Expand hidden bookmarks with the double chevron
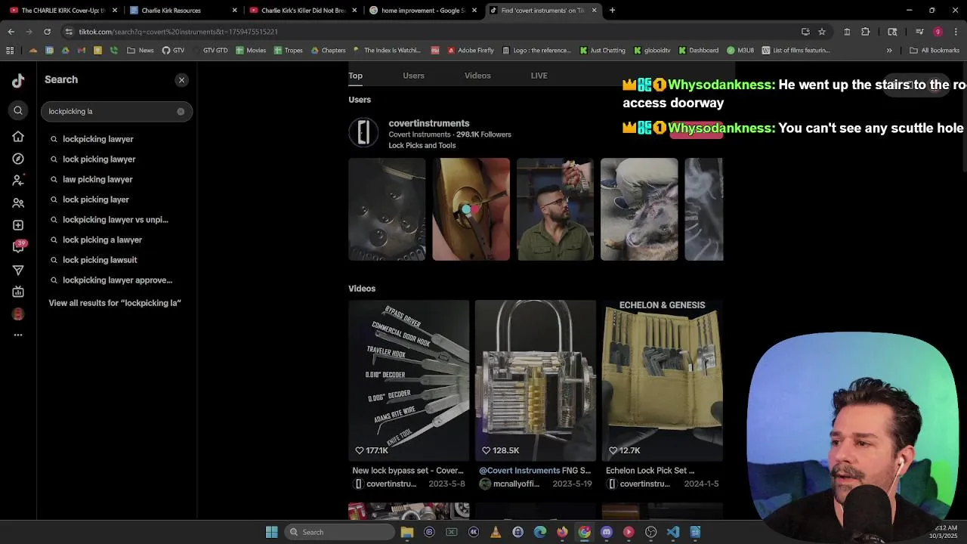This screenshot has width=967, height=544. pos(889,51)
